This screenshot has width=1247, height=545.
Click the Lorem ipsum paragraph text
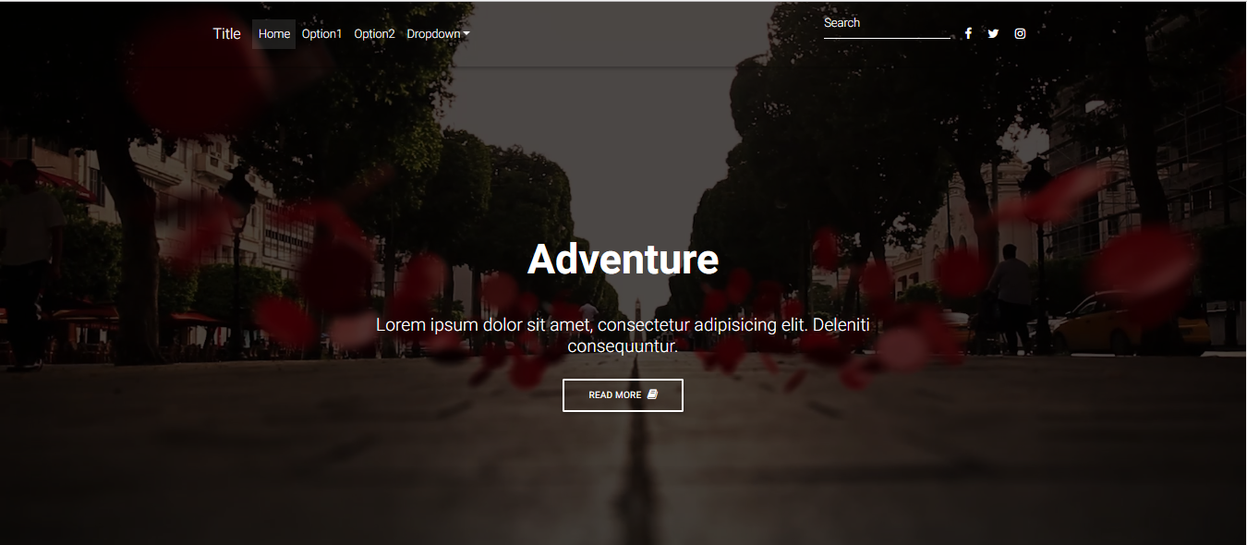[623, 335]
